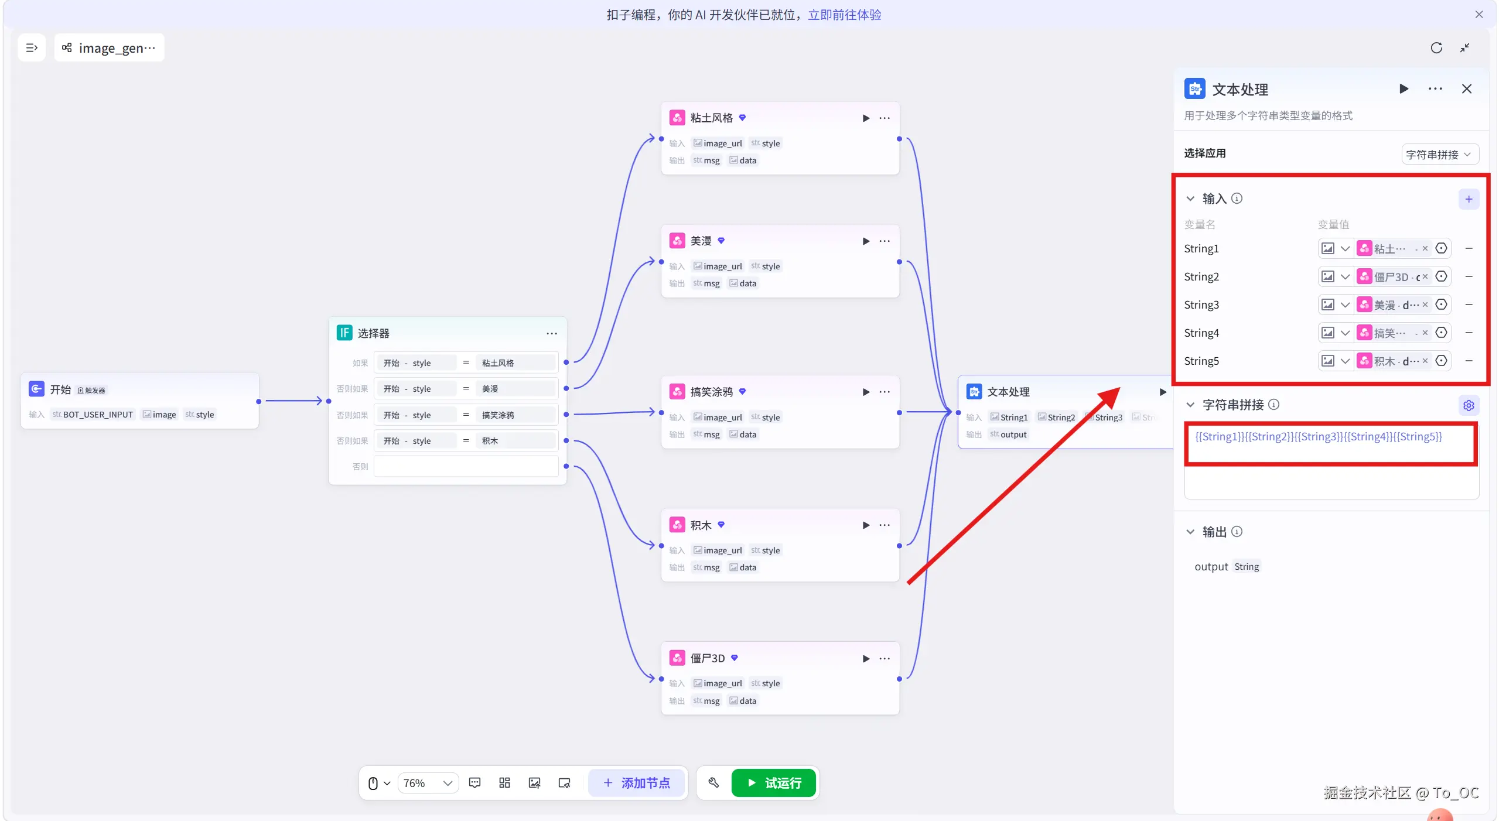The height and width of the screenshot is (821, 1499).
Task: Show info for 输入 section
Action: click(x=1237, y=199)
